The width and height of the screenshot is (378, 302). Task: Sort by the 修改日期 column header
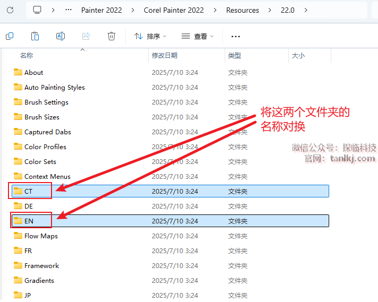point(165,55)
